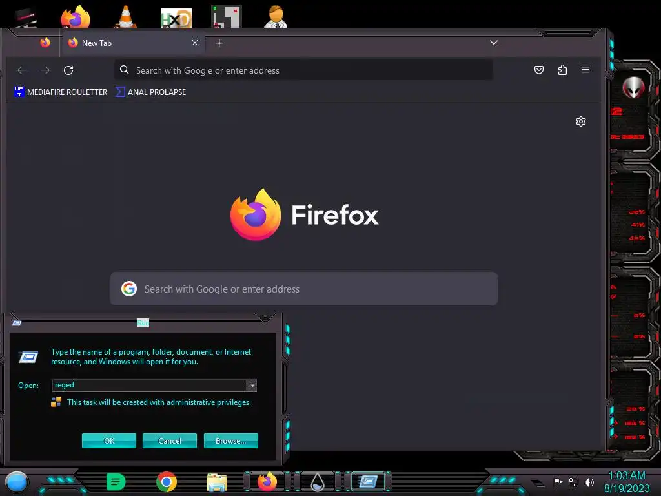
Task: Switch to the New Tab tab
Action: (133, 43)
